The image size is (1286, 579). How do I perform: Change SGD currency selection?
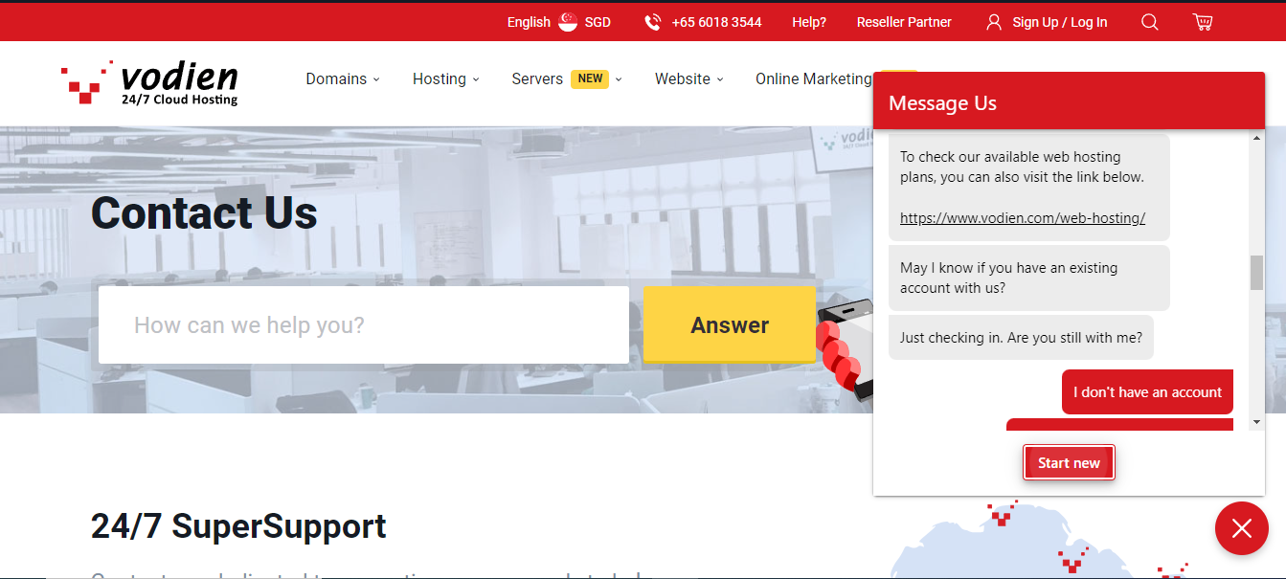tap(598, 22)
